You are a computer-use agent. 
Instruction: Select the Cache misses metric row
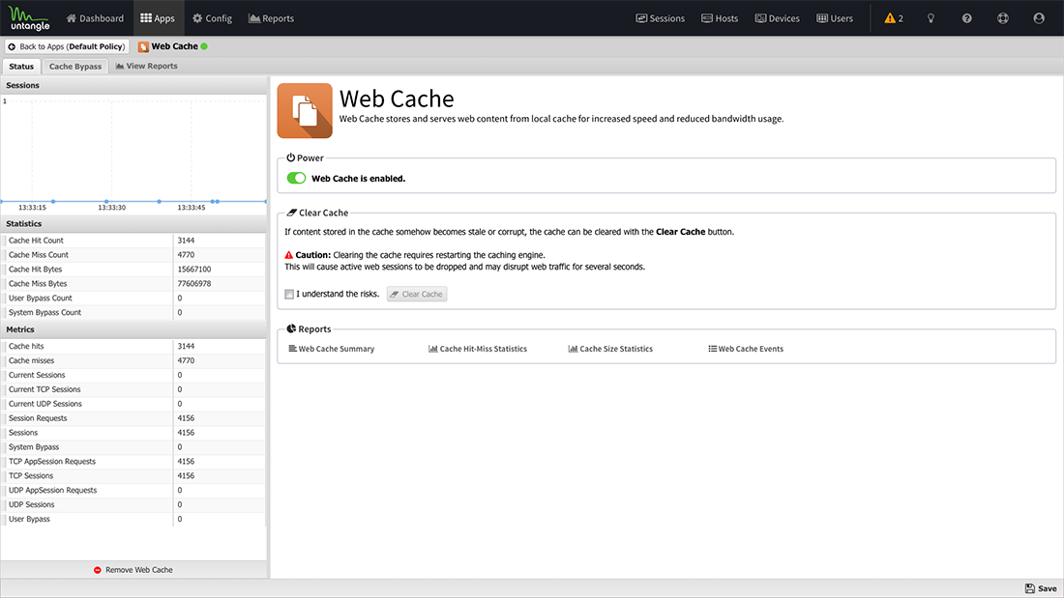(133, 360)
